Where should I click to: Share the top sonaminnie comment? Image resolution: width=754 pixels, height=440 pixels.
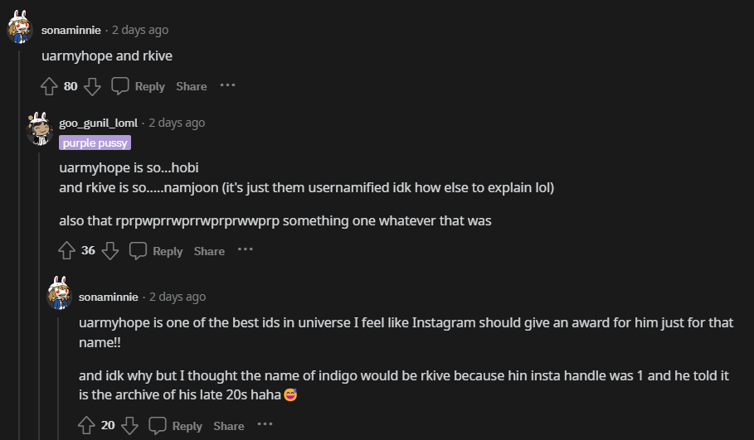click(192, 86)
